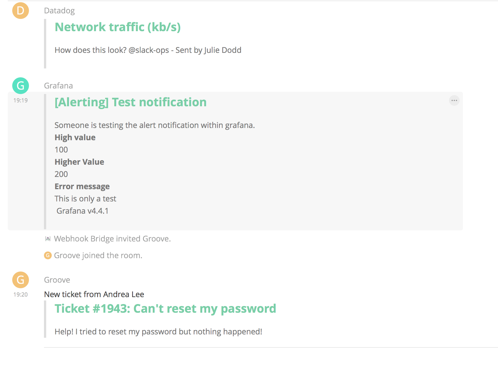This screenshot has width=498, height=365.
Task: Click the small Groove icon beside joined message
Action: point(48,255)
